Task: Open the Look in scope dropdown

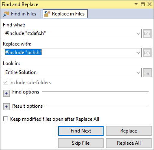Action: click(x=138, y=73)
